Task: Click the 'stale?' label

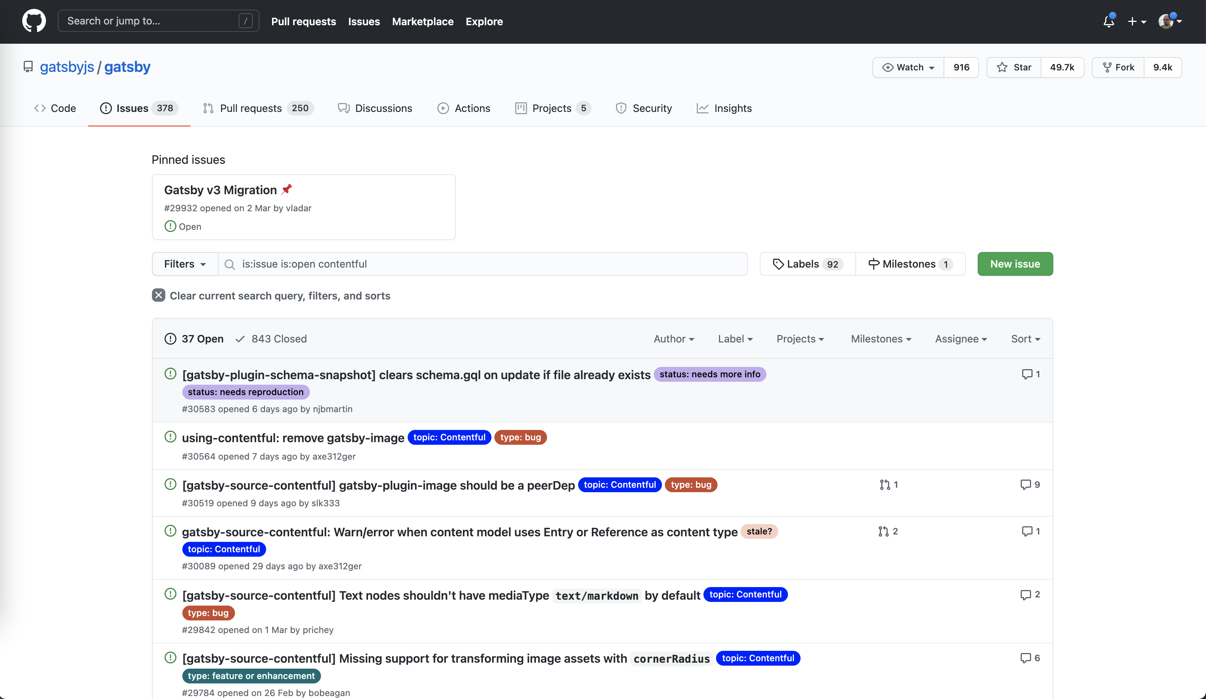Action: 759,531
